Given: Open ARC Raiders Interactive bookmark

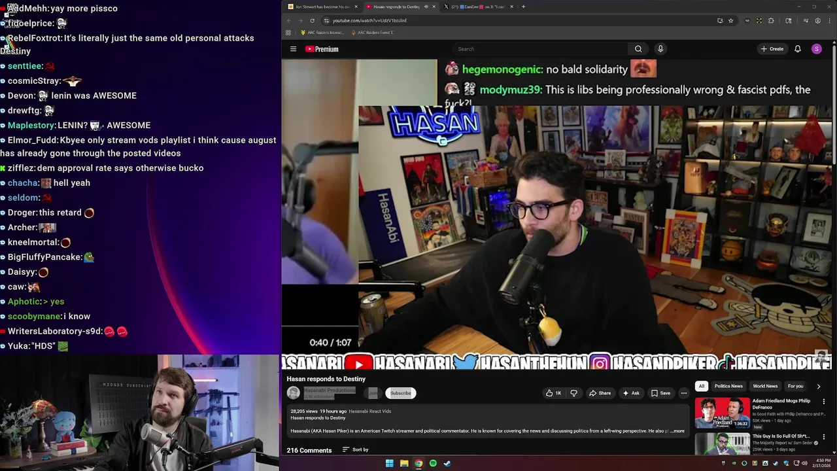Looking at the screenshot, I should pos(323,33).
